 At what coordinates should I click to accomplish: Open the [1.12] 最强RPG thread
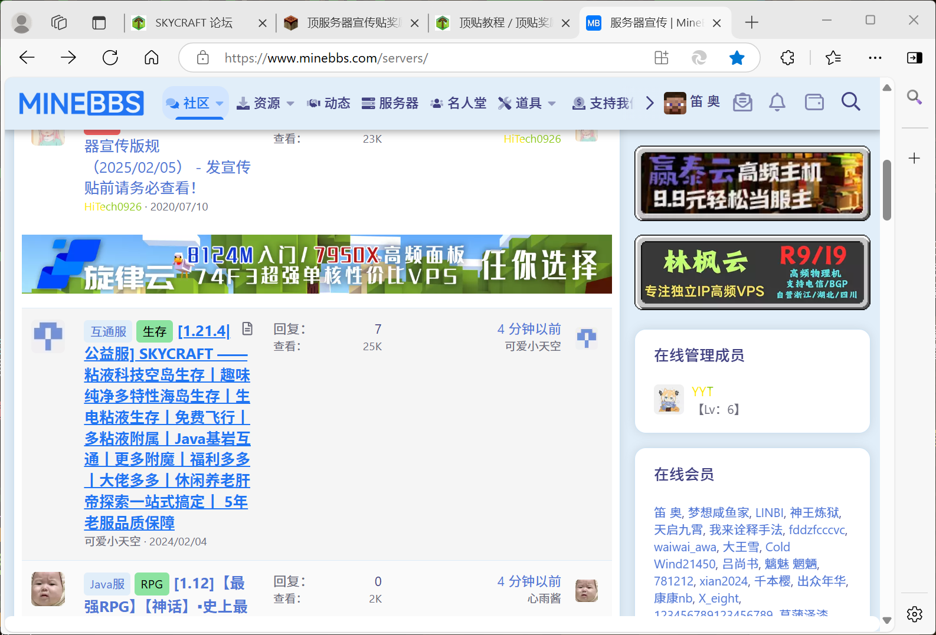point(167,594)
